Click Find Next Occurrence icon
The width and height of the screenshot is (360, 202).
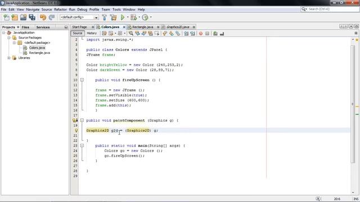click(144, 34)
